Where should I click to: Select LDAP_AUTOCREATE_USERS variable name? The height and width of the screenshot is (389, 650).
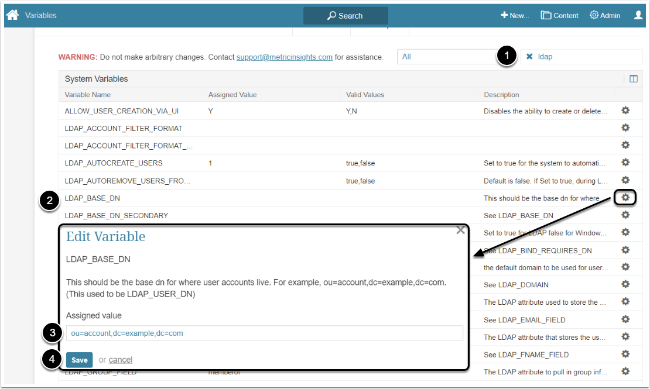114,163
